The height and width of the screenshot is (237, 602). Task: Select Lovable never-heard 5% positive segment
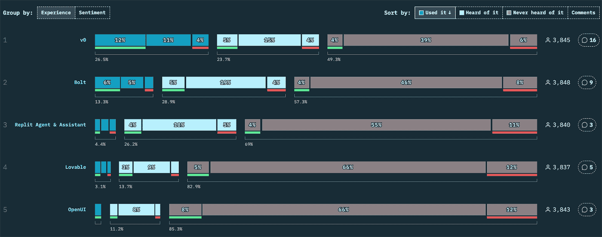point(198,167)
